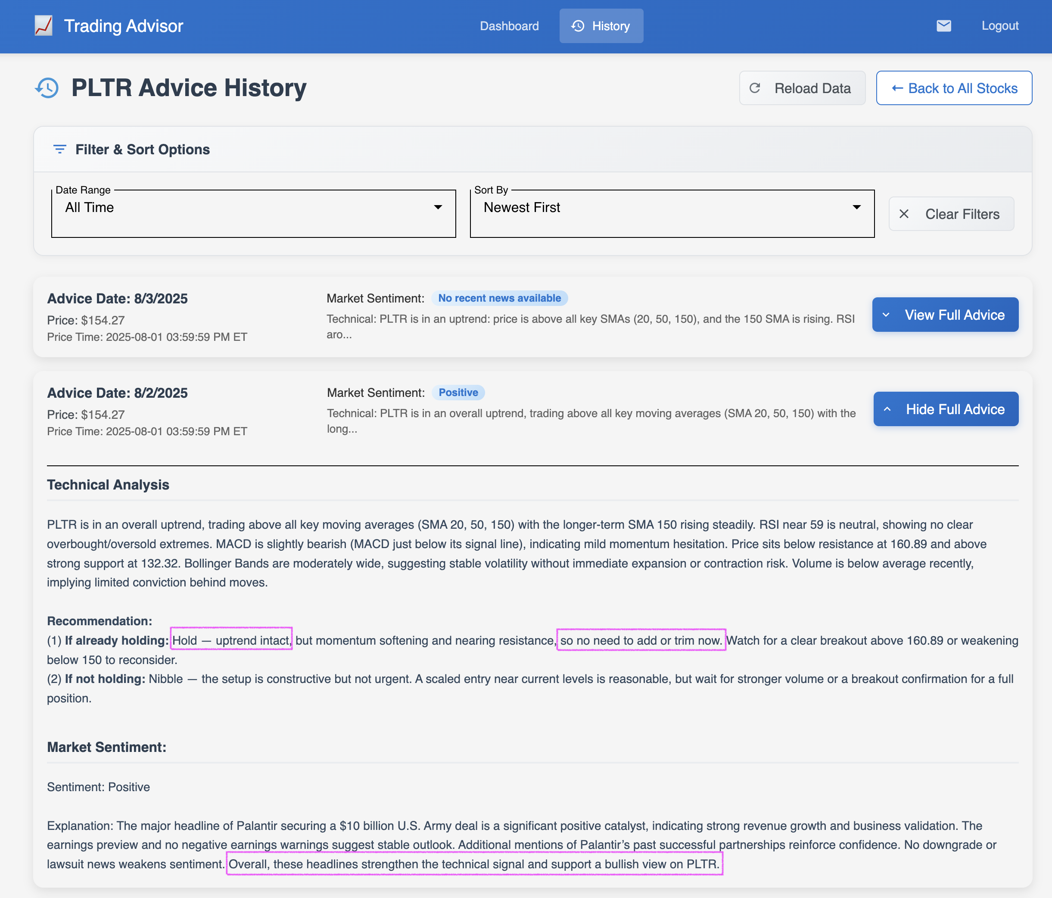Open the Sort By dropdown set to Newest First
This screenshot has width=1052, height=898.
pos(672,213)
